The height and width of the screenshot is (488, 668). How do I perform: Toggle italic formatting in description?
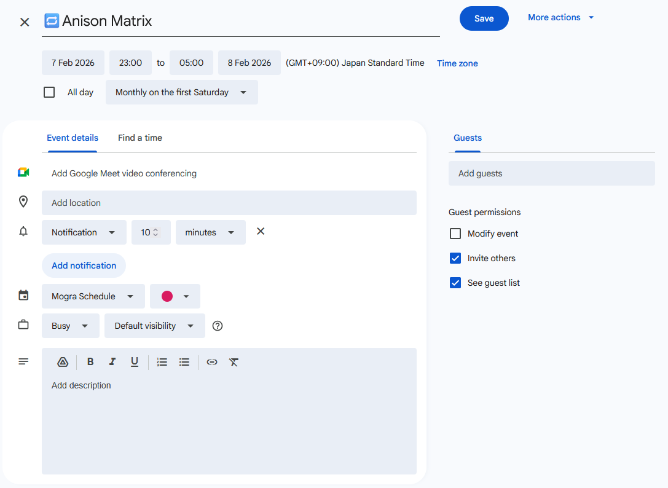[112, 362]
